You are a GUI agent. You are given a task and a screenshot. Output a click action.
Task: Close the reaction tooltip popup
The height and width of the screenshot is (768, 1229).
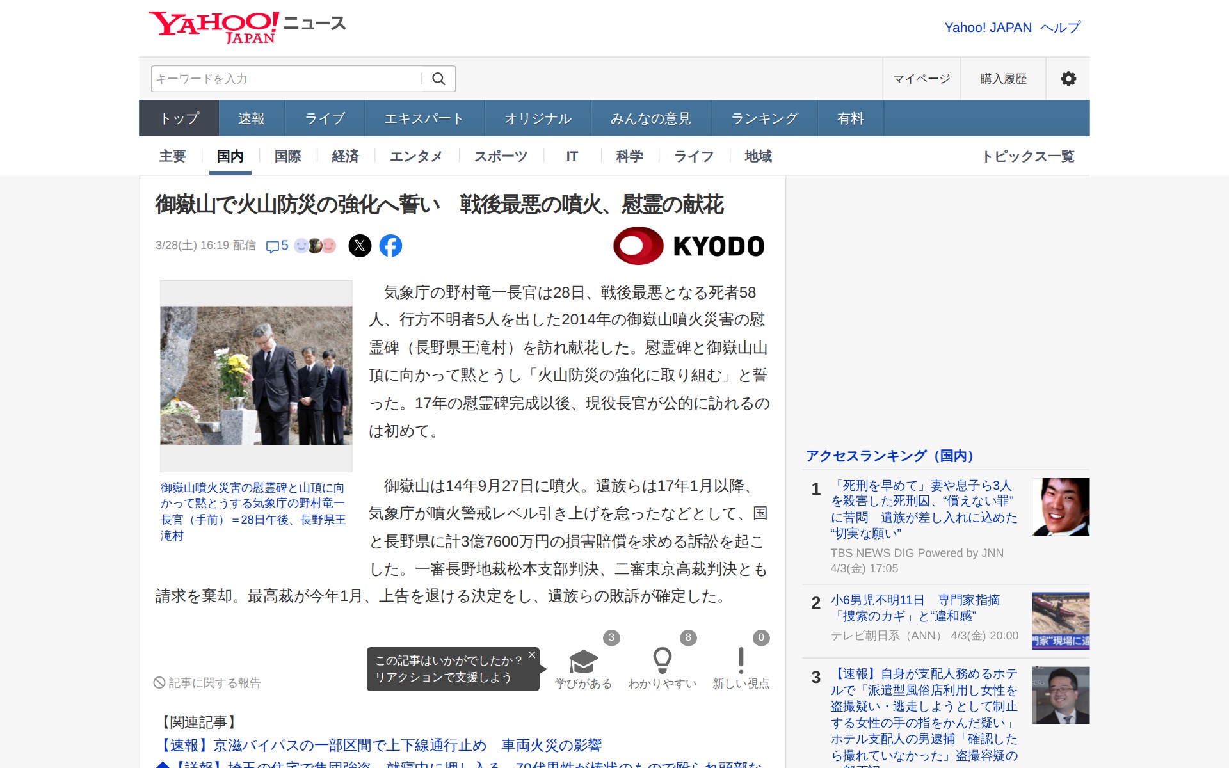(x=531, y=655)
